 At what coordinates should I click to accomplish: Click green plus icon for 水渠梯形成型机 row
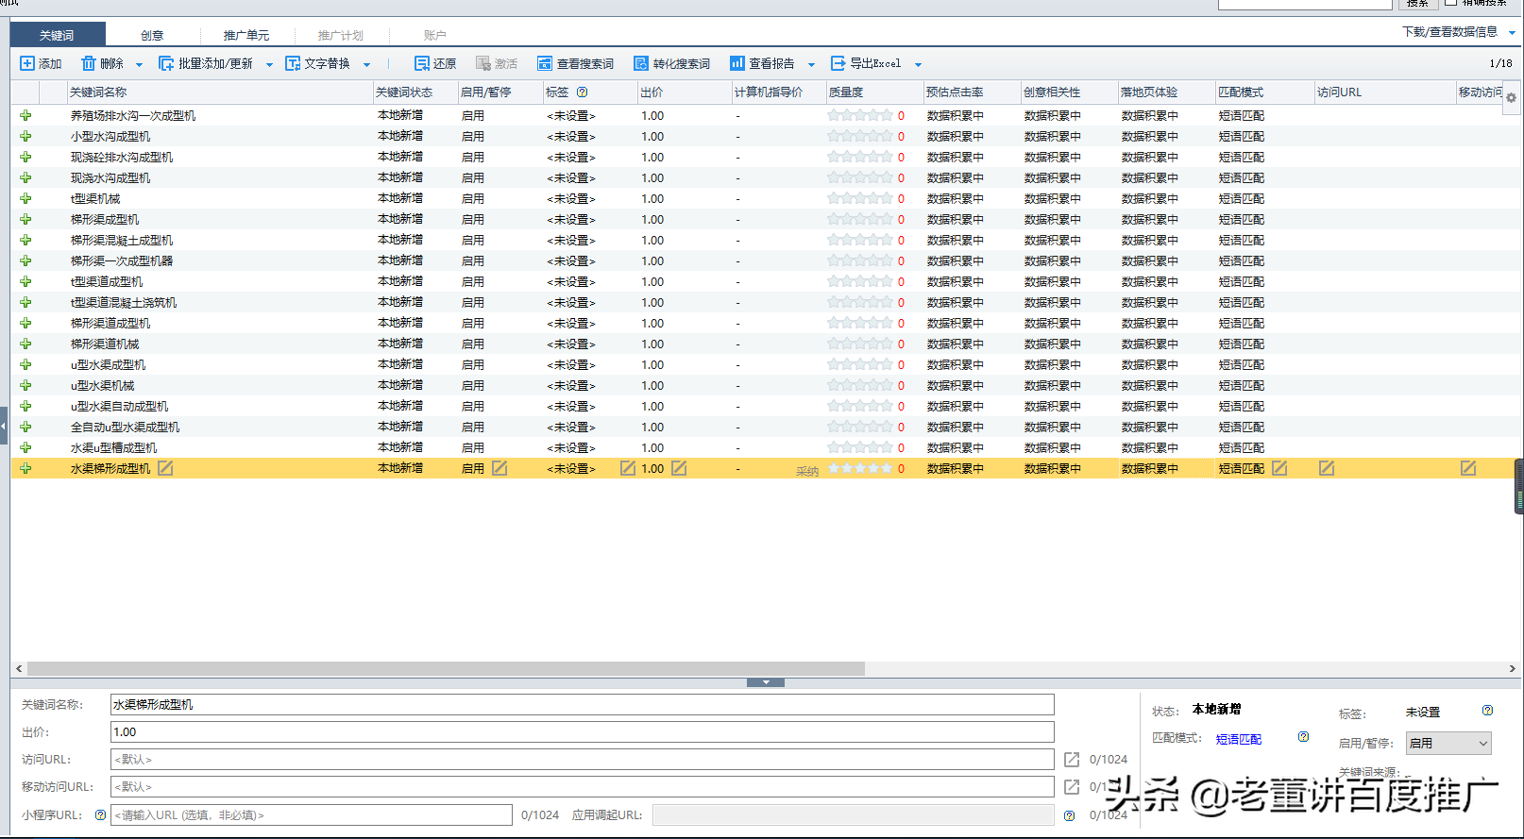click(x=25, y=468)
